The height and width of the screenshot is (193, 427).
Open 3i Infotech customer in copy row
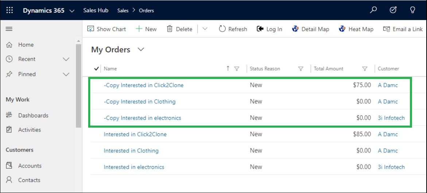coord(391,118)
